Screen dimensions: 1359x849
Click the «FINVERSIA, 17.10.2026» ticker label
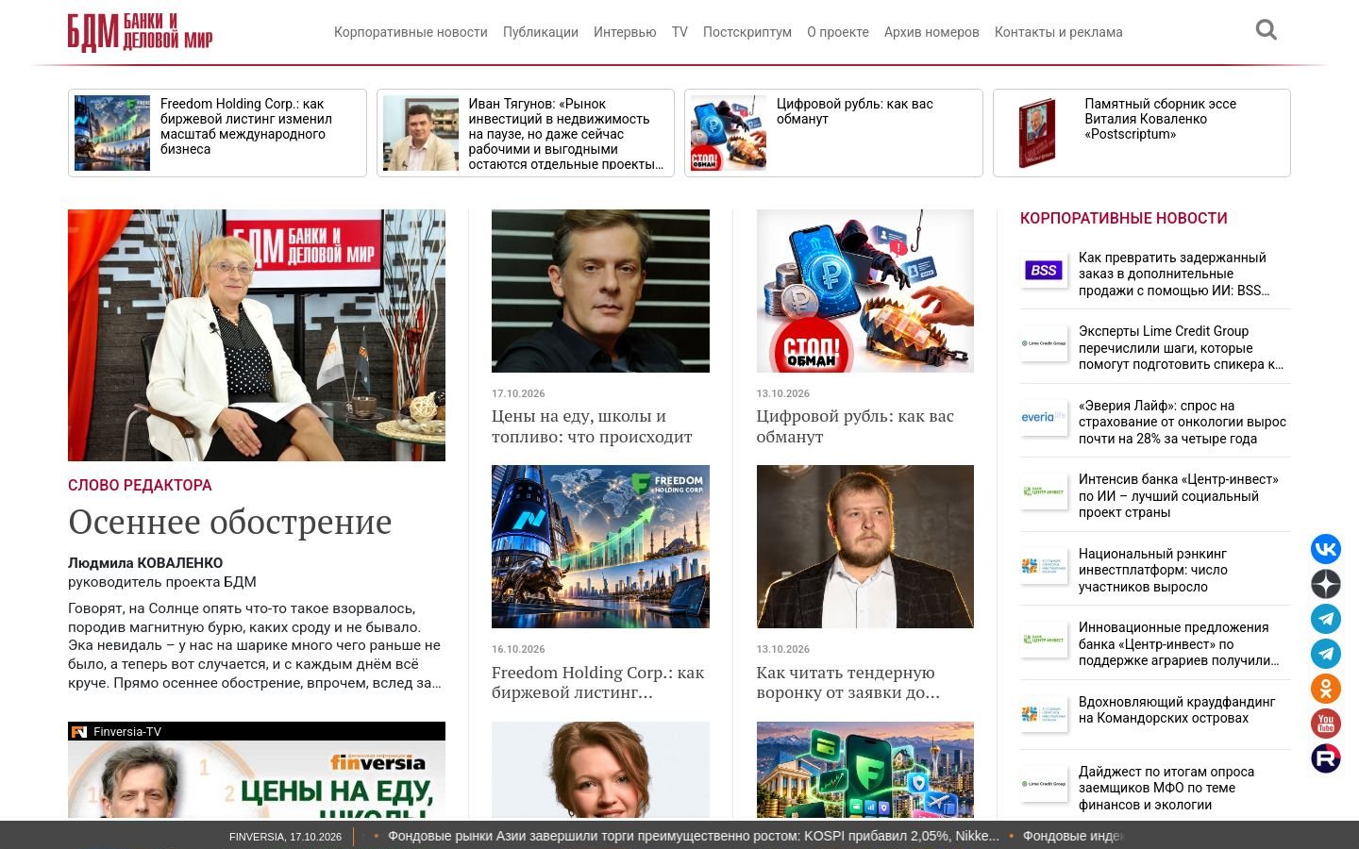285,837
